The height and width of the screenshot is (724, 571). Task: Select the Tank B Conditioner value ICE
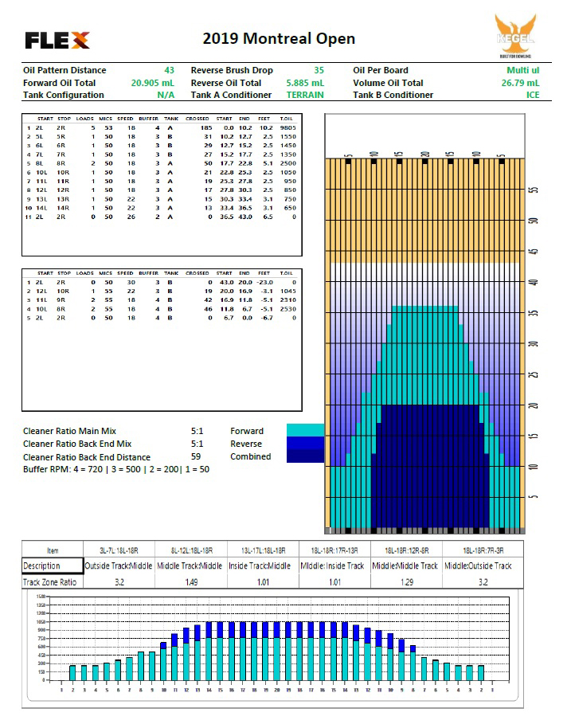point(532,95)
